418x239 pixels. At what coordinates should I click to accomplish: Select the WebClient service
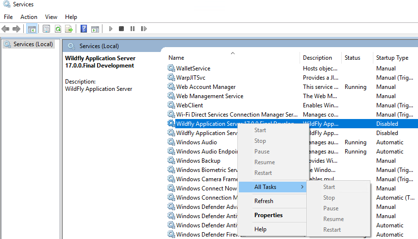coord(292,105)
